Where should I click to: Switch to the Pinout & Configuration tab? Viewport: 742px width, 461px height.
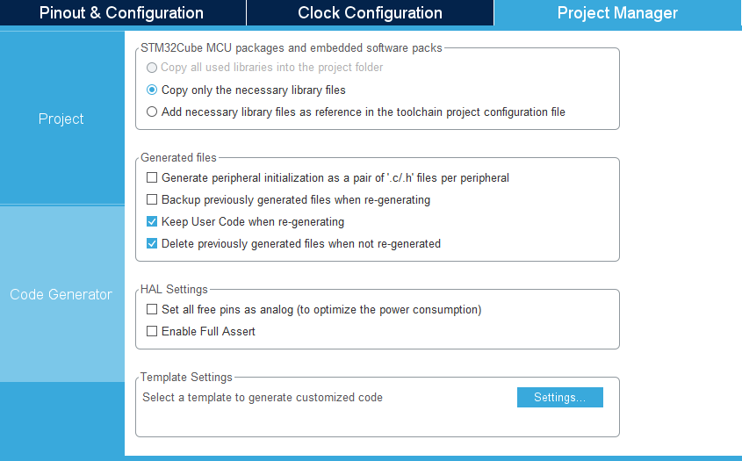123,13
